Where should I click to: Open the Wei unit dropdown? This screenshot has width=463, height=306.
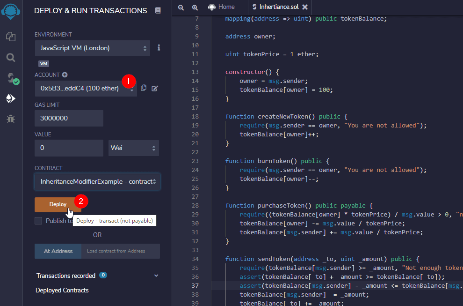133,148
